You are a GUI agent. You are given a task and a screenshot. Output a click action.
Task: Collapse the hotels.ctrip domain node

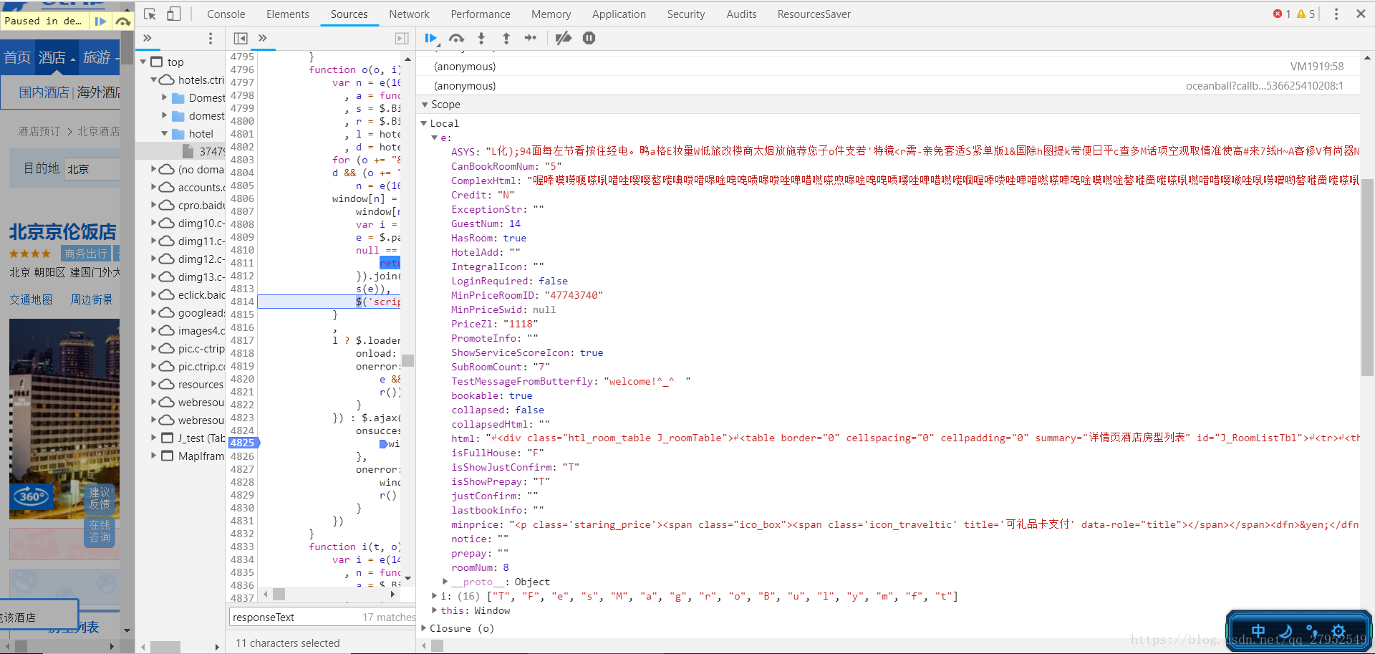point(153,80)
